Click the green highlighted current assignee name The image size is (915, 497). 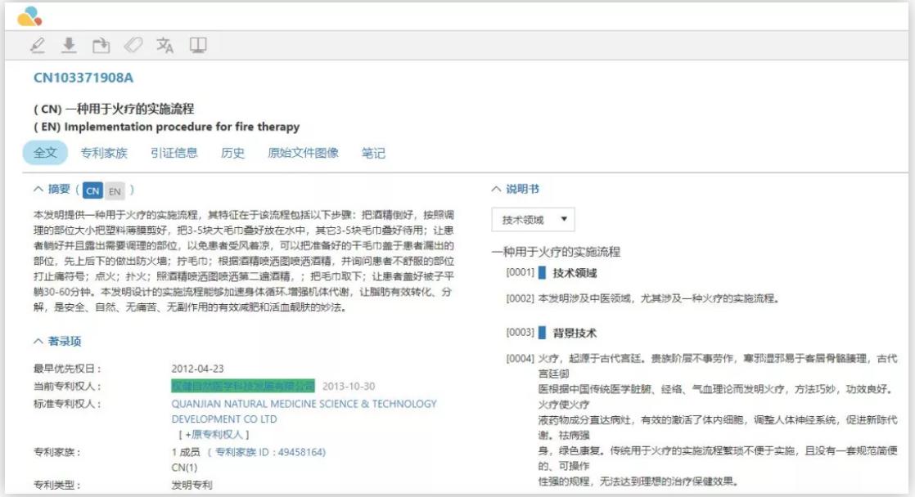coord(242,386)
